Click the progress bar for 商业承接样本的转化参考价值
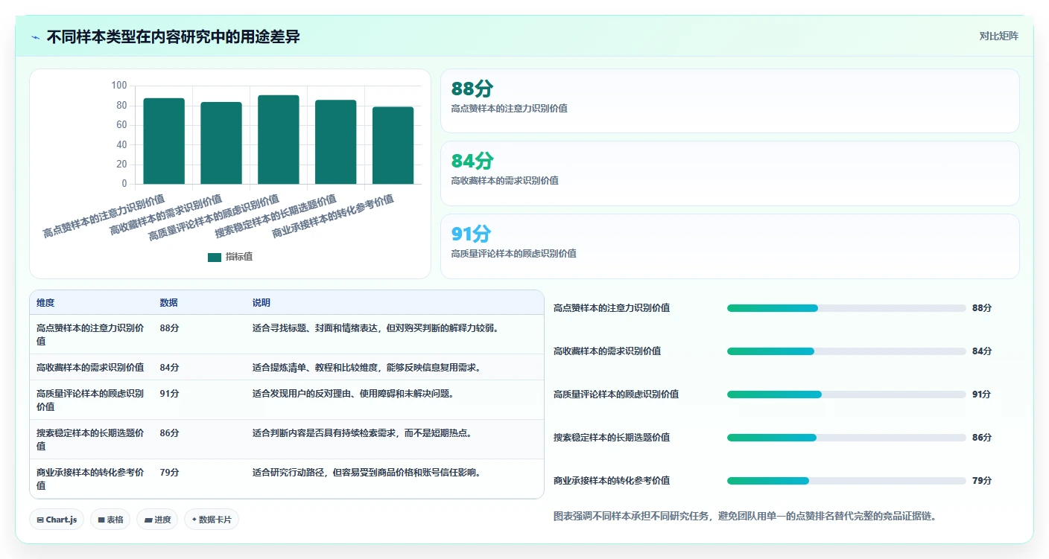This screenshot has height=559, width=1049. pos(846,481)
